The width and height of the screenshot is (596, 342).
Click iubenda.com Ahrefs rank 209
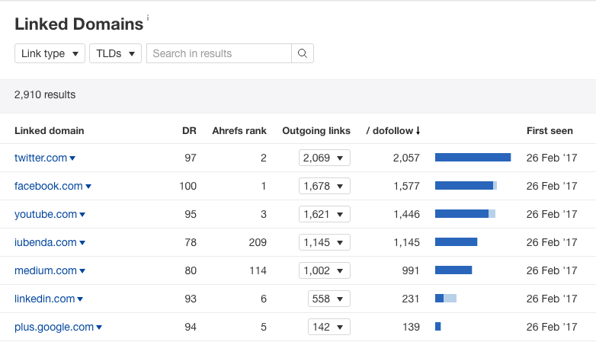pyautogui.click(x=258, y=242)
